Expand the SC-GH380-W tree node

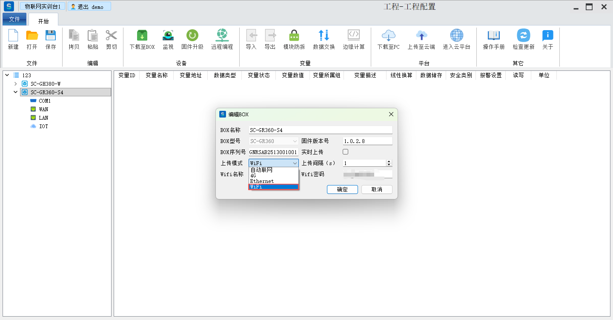pyautogui.click(x=16, y=84)
